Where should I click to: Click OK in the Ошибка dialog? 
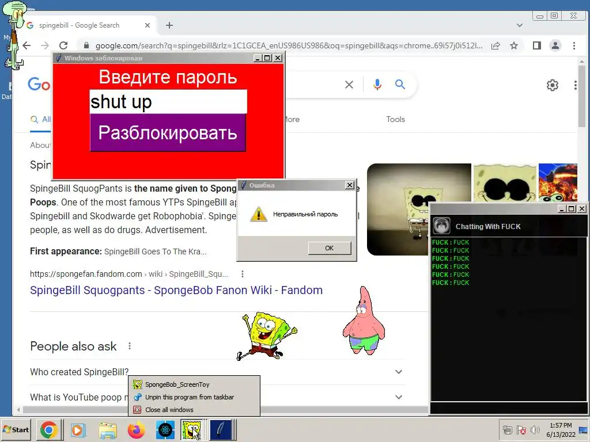[x=329, y=248]
